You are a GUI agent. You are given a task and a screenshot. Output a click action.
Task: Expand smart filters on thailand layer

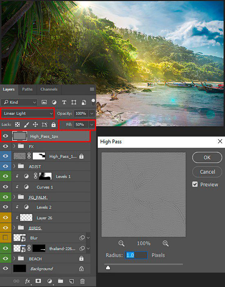click(x=88, y=248)
